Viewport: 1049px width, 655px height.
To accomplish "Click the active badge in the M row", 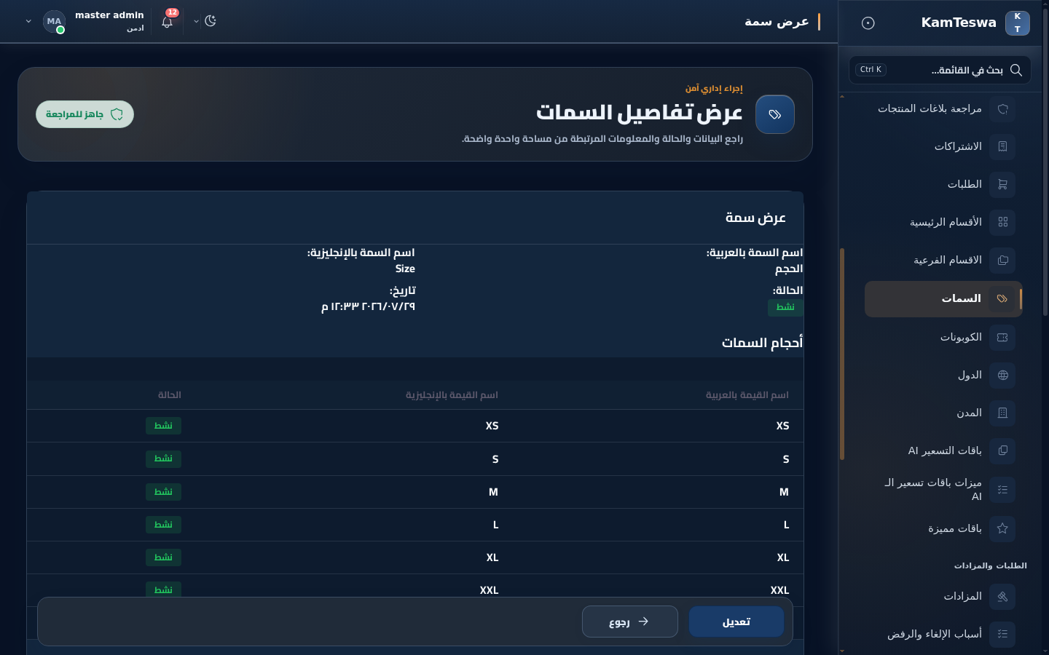I will [x=163, y=492].
